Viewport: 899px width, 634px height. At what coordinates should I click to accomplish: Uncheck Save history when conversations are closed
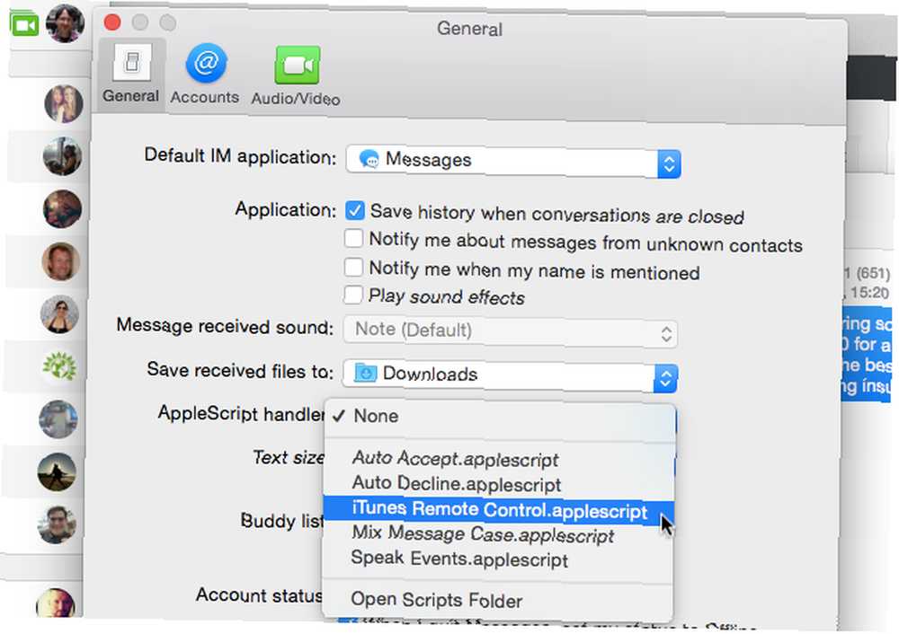tap(355, 211)
